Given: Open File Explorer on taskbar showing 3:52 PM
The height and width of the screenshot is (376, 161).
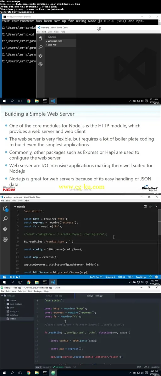Looking at the screenshot, I should [x=36, y=282].
